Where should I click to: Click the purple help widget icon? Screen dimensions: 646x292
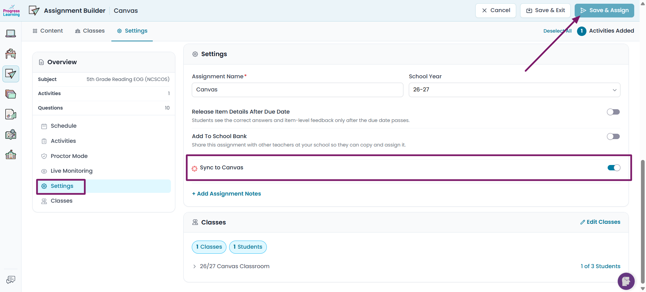click(x=626, y=281)
